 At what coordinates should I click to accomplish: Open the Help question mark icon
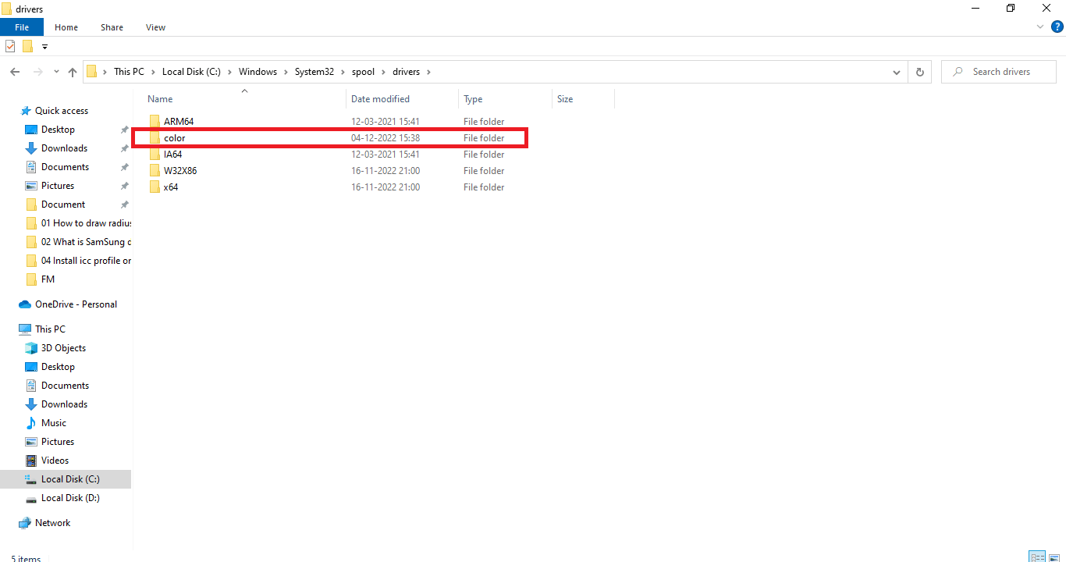coord(1057,27)
